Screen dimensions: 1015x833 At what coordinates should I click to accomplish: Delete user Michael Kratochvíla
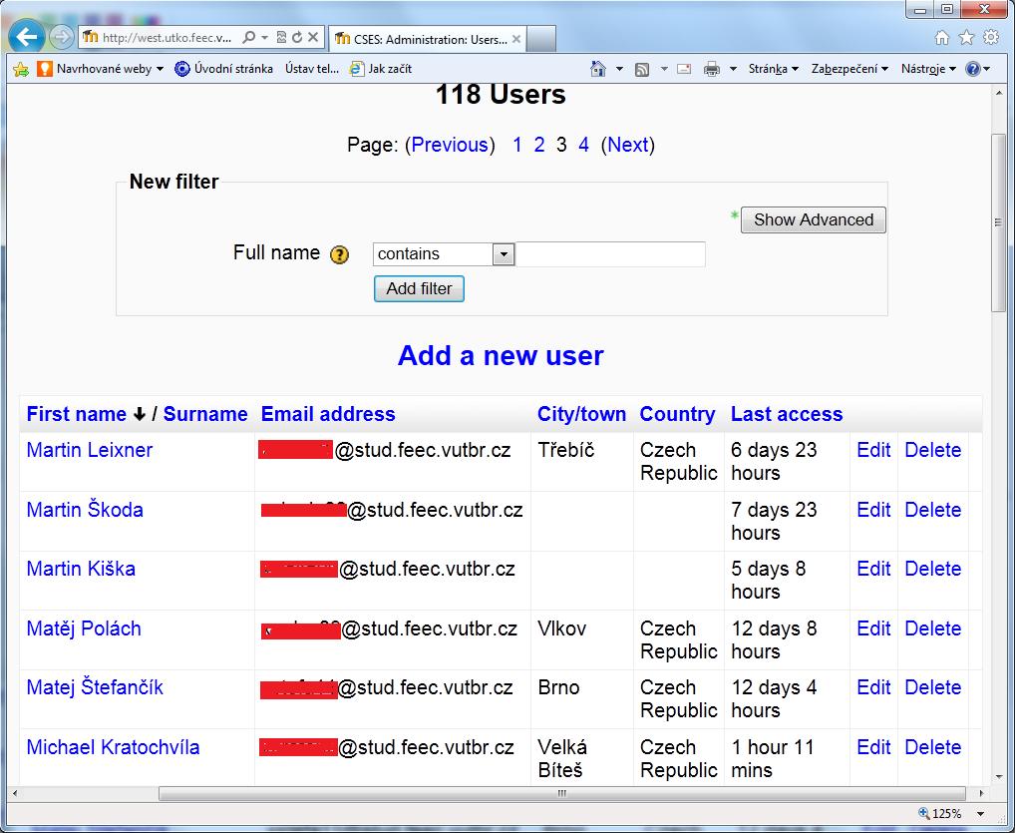click(933, 747)
